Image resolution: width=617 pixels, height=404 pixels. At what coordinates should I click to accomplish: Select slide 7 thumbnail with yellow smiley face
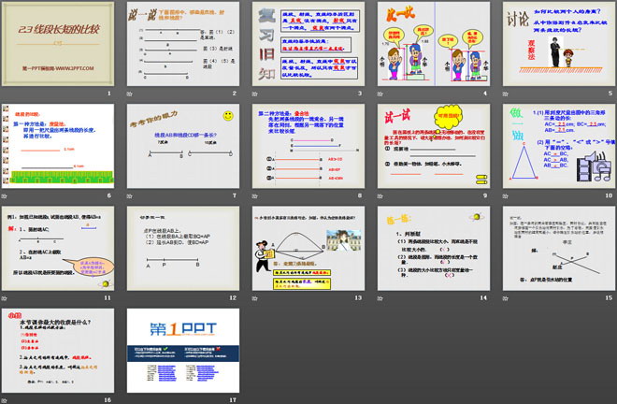pyautogui.click(x=183, y=146)
